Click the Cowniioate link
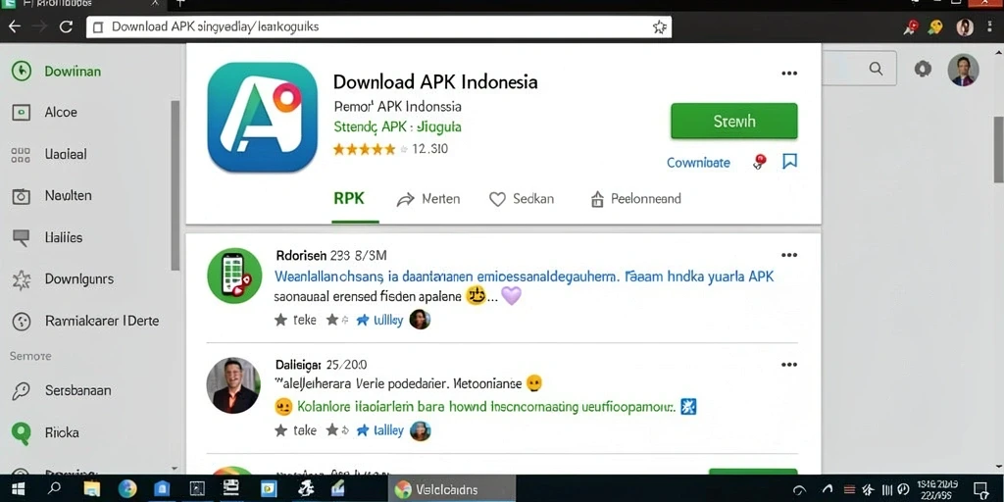This screenshot has width=1004, height=502. [698, 163]
